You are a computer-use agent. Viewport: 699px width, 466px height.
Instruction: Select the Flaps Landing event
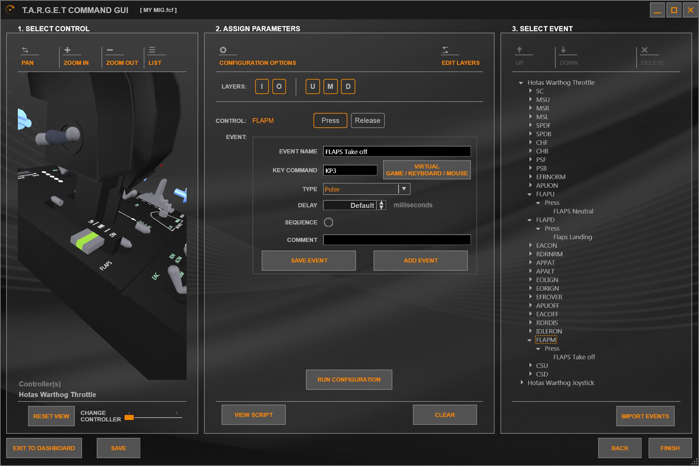(x=572, y=237)
